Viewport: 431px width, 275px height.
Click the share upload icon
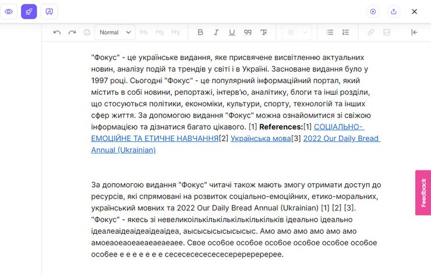coord(394,12)
